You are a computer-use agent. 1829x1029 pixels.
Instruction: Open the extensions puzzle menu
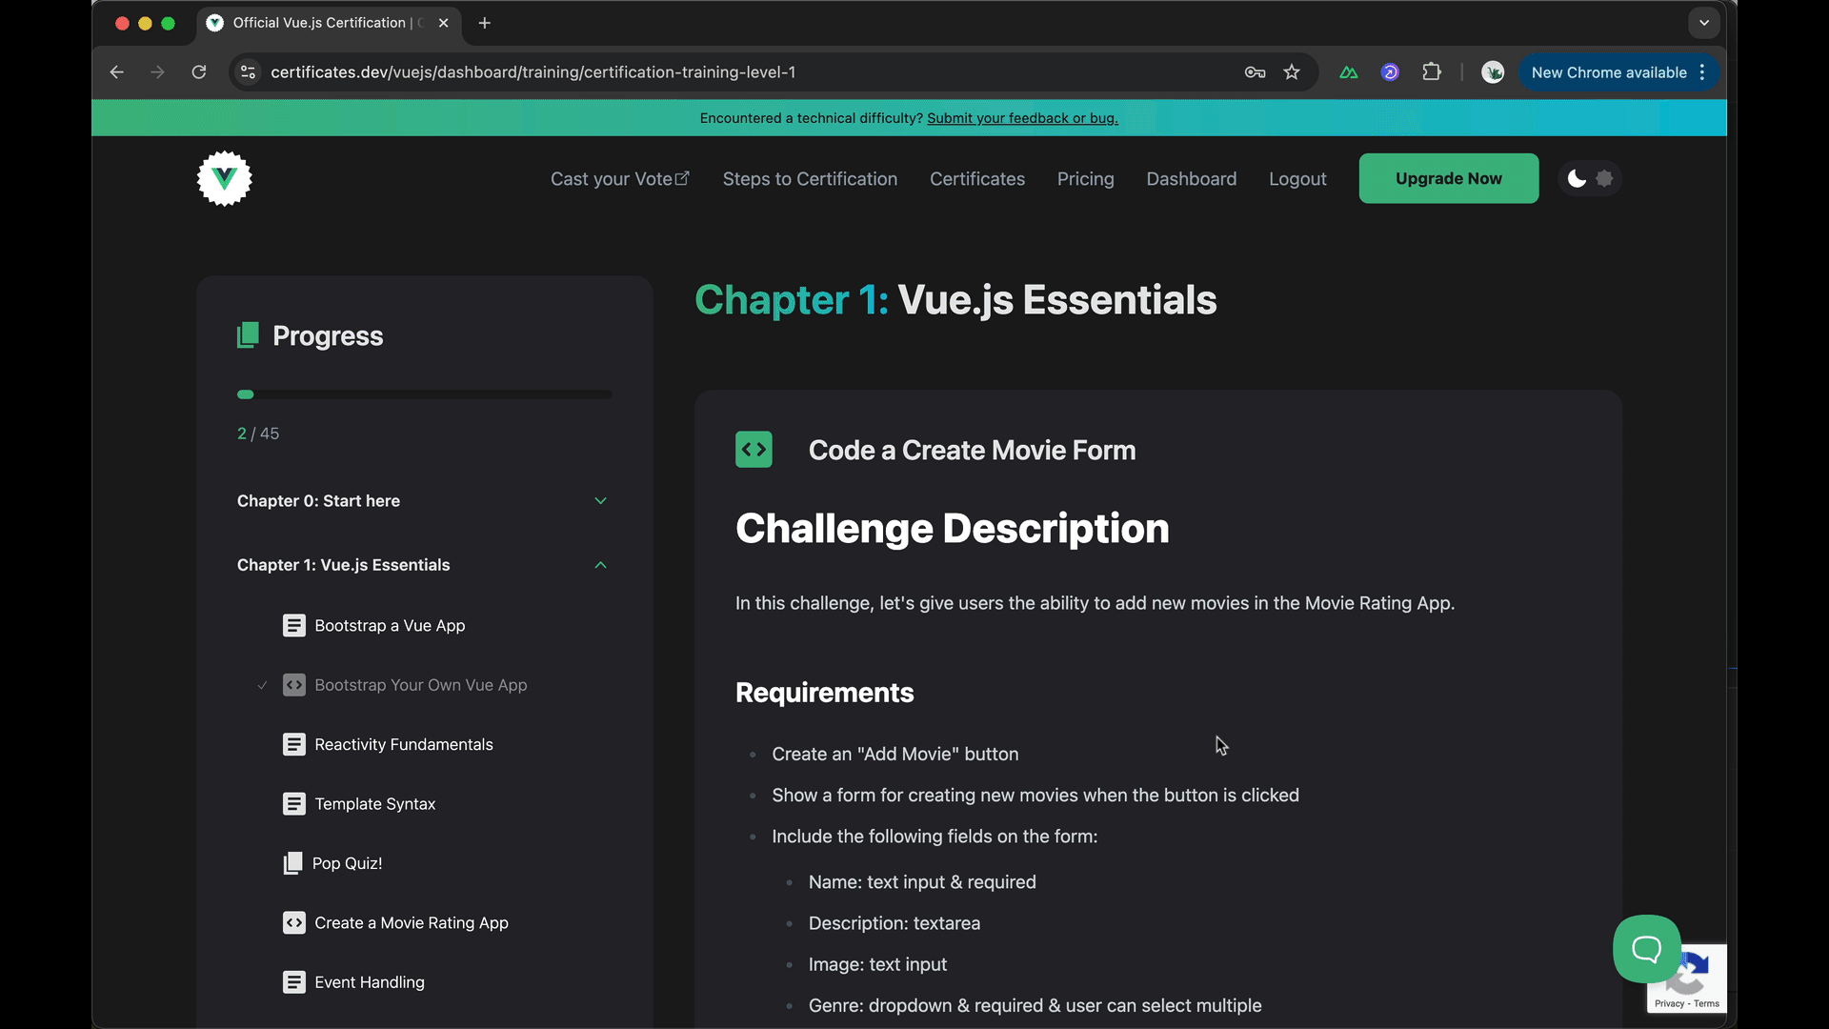[1432, 72]
